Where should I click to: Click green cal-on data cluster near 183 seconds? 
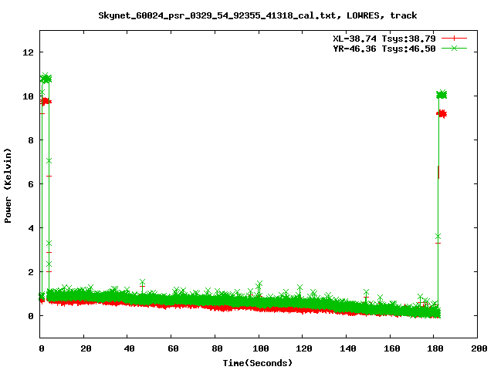(442, 94)
